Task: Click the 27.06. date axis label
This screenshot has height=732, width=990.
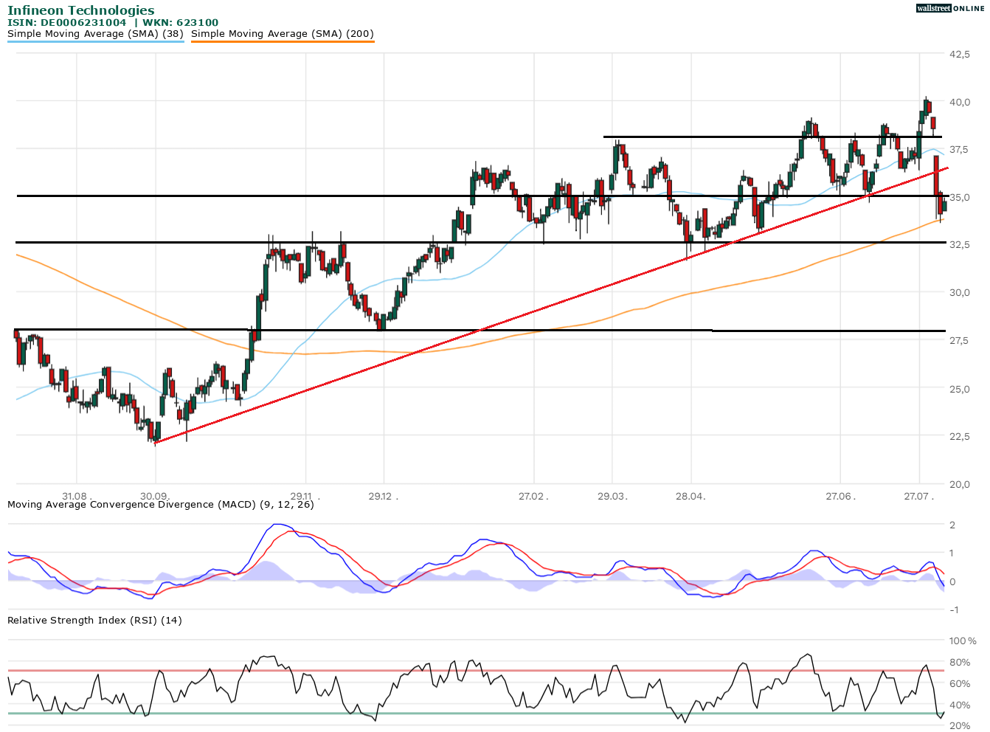Action: click(x=841, y=496)
